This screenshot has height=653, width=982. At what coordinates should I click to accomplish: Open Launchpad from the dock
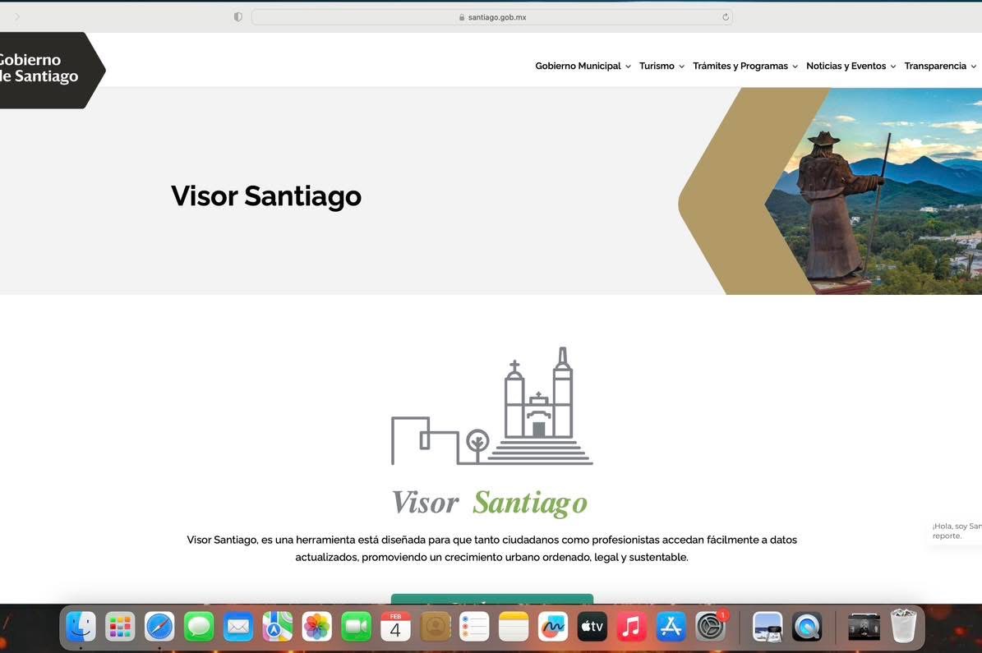(120, 627)
